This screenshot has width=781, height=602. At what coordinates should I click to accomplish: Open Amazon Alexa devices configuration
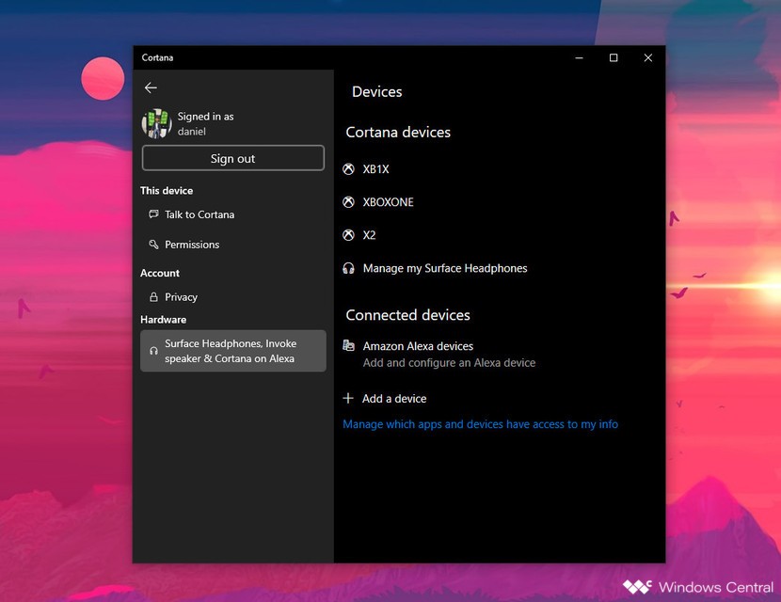pos(418,346)
